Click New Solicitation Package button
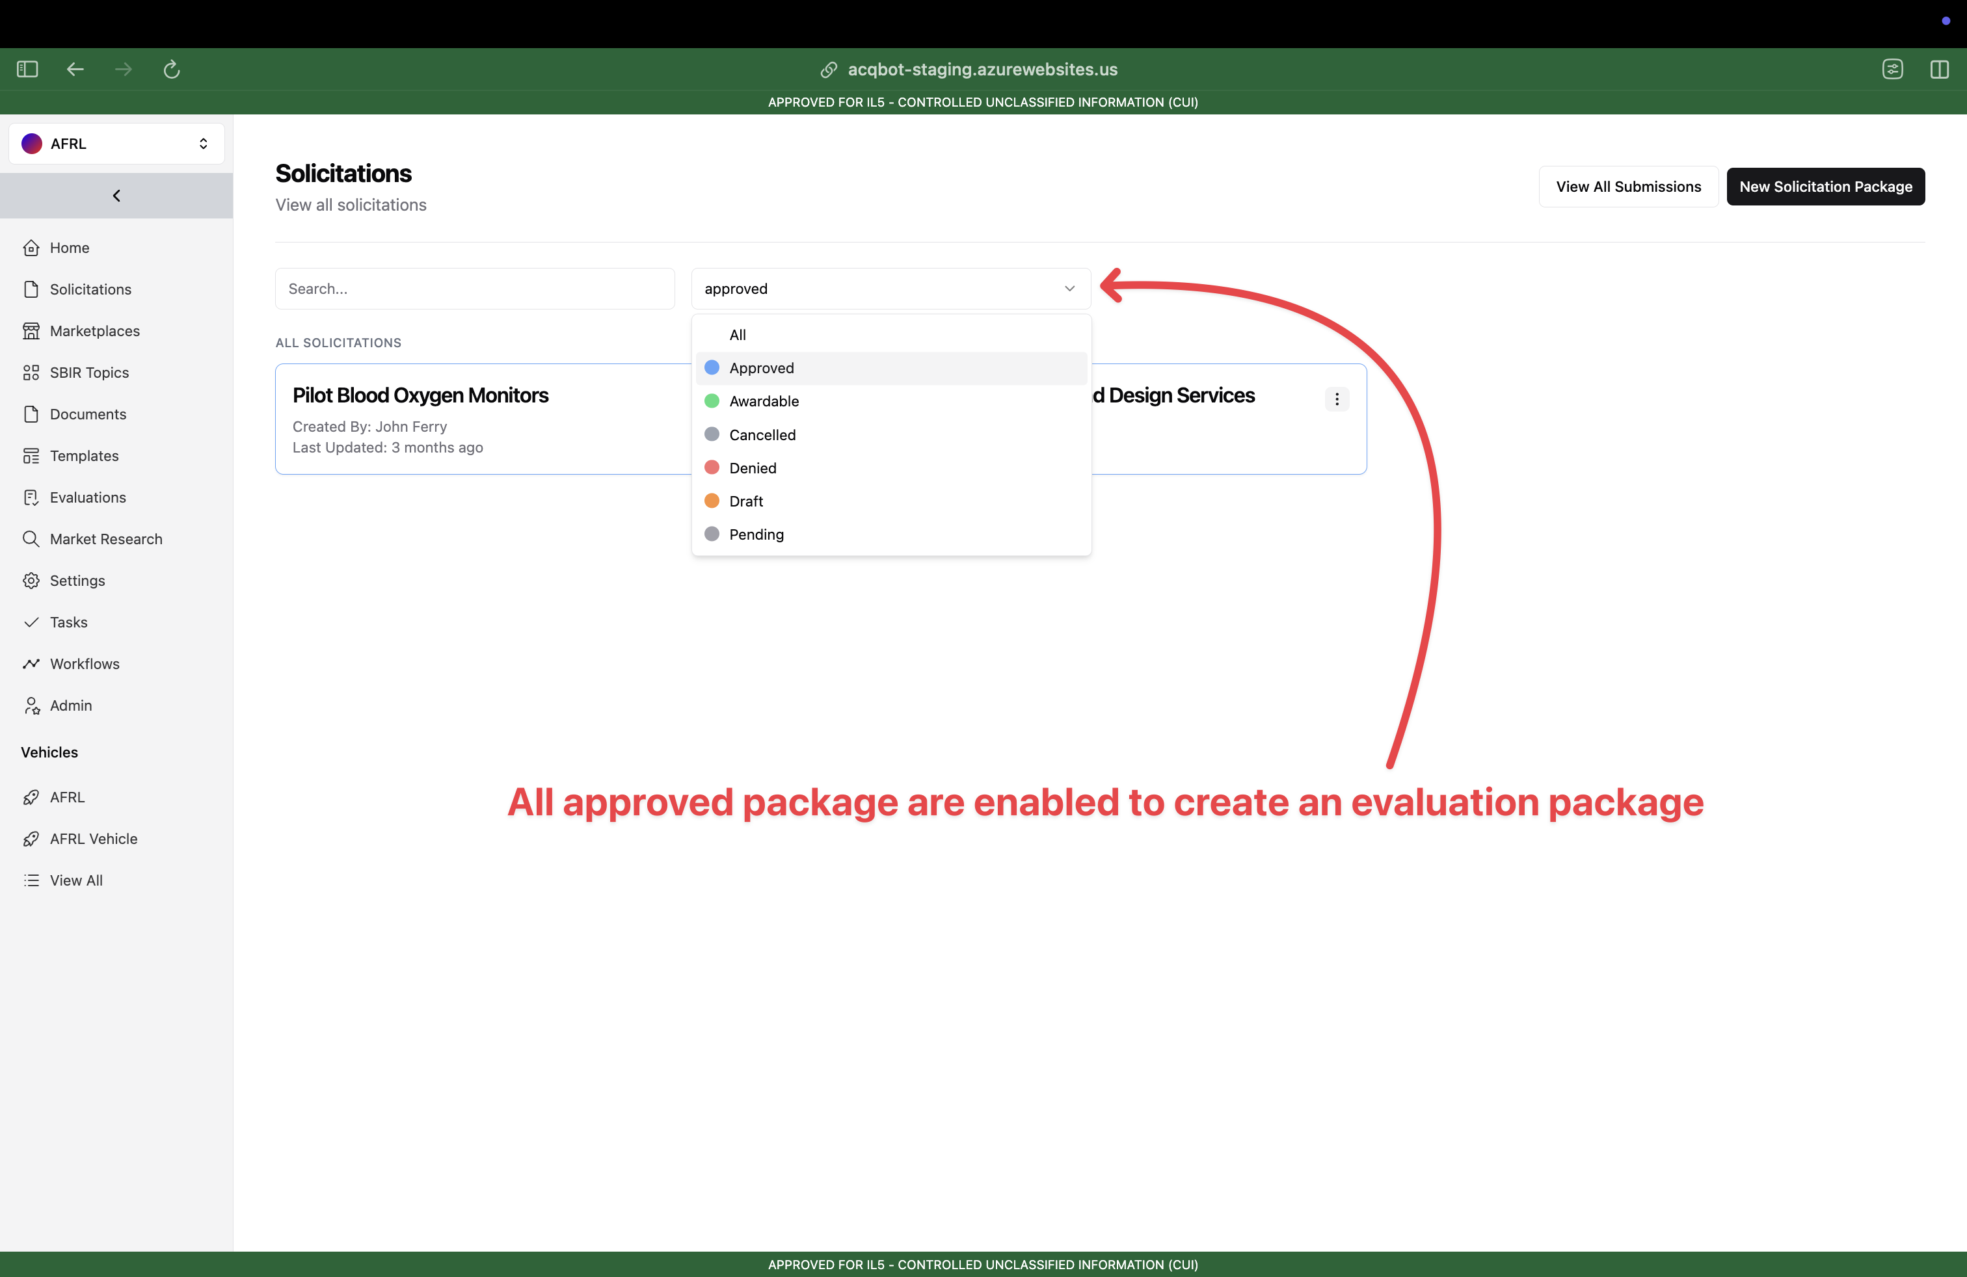Screen dimensions: 1967x1277 click(x=1825, y=187)
